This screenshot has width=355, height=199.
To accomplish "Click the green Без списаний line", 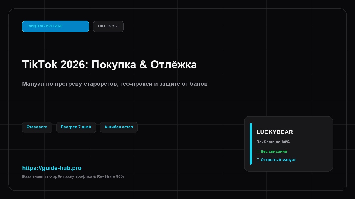I will (272, 151).
